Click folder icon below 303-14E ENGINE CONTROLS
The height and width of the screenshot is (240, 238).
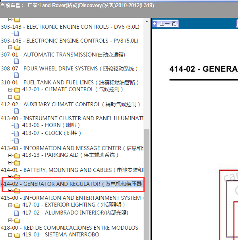[x=17, y=47]
